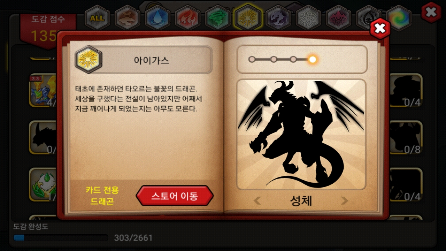Select the silver sun element filter
This screenshot has width=446, height=251.
308,18
